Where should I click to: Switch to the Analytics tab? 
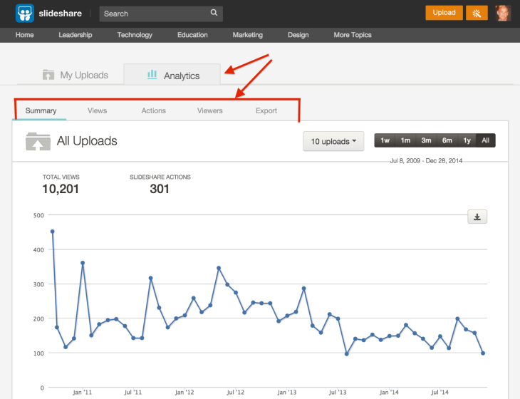tap(173, 75)
